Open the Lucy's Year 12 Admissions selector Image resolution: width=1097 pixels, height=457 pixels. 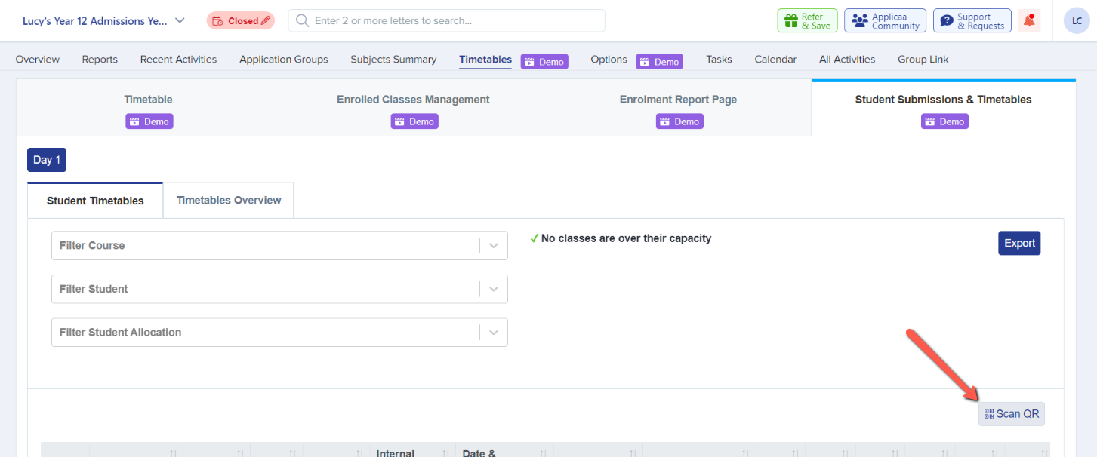pyautogui.click(x=103, y=21)
